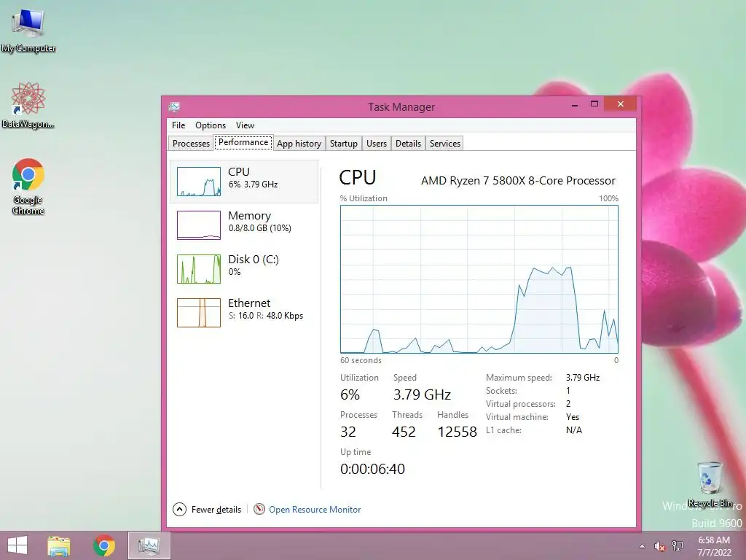Image resolution: width=746 pixels, height=560 pixels.
Task: Click the Ethernet S: 16.0 R: 48.0 Kbps text
Action: click(x=265, y=316)
